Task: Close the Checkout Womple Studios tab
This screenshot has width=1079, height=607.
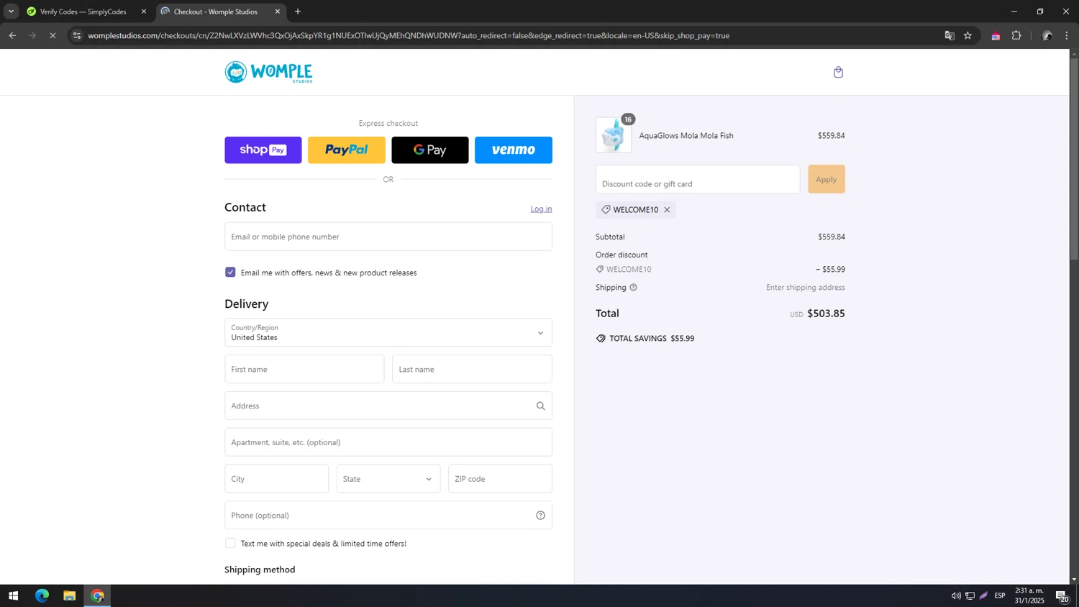Action: (278, 12)
